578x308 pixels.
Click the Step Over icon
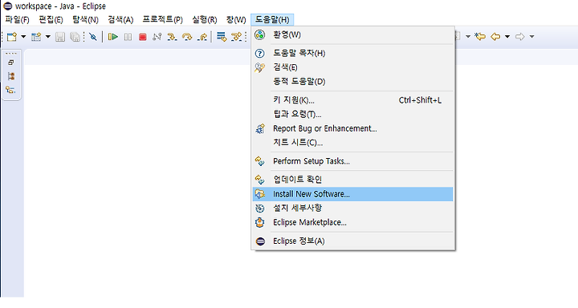point(187,36)
